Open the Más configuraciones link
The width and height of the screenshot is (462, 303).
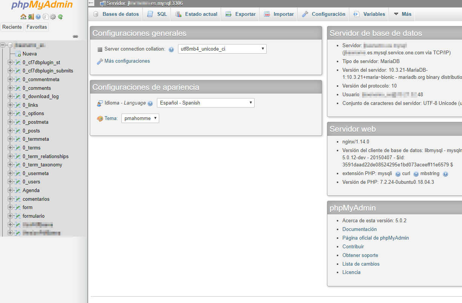click(127, 61)
